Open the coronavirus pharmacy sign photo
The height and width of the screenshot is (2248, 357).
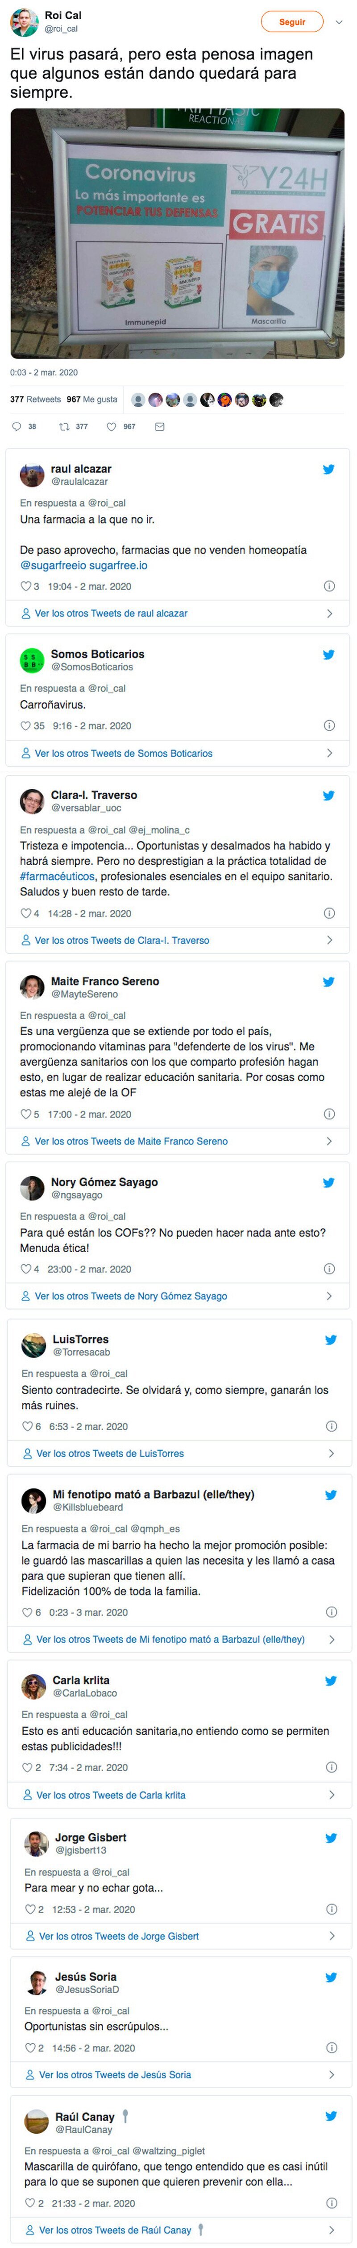(x=177, y=233)
